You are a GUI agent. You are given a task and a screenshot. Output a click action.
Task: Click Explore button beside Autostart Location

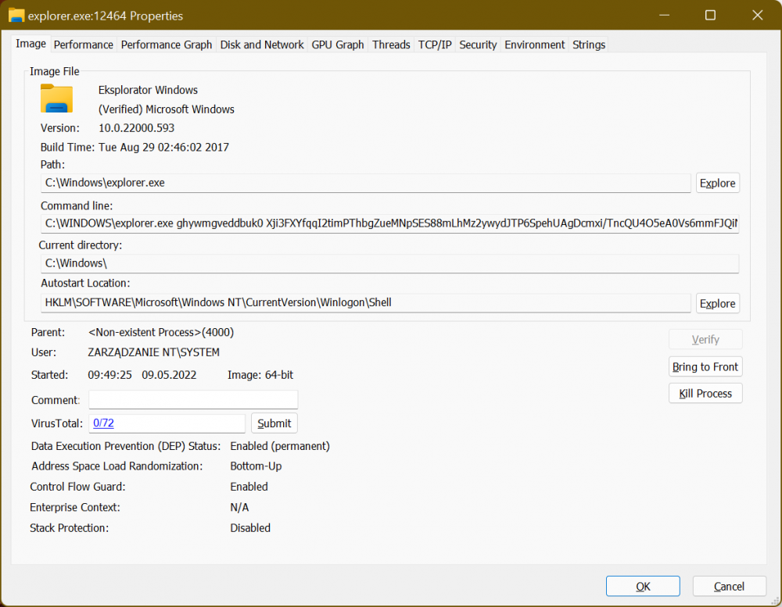(717, 303)
